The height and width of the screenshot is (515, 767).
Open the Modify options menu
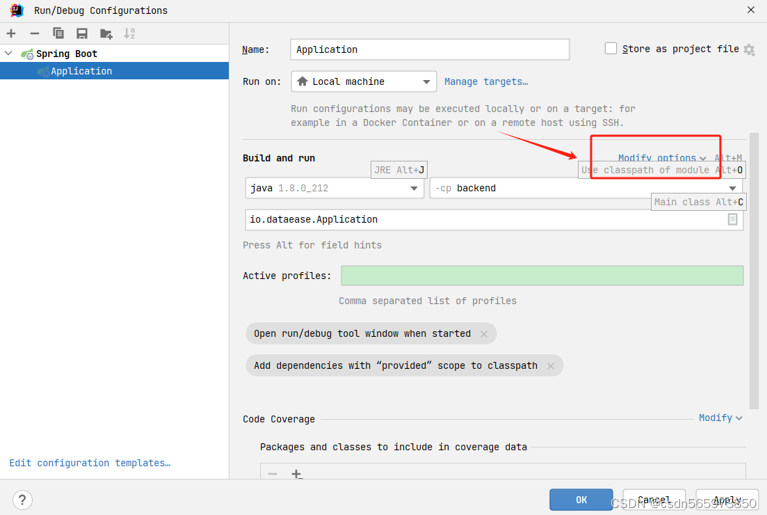pos(659,158)
